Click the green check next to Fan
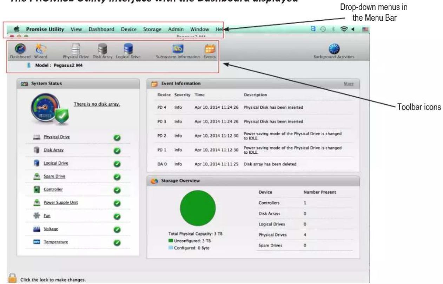The height and width of the screenshot is (284, 443). point(117,217)
